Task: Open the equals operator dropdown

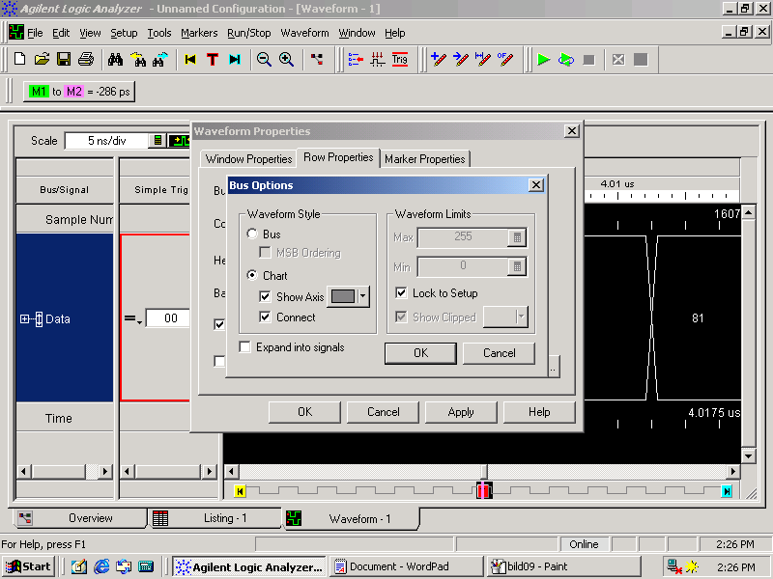Action: point(133,319)
